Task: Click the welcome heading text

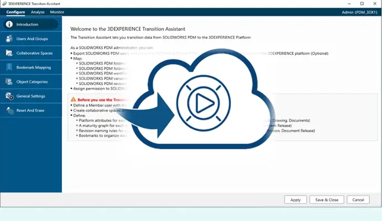Action: (x=128, y=29)
